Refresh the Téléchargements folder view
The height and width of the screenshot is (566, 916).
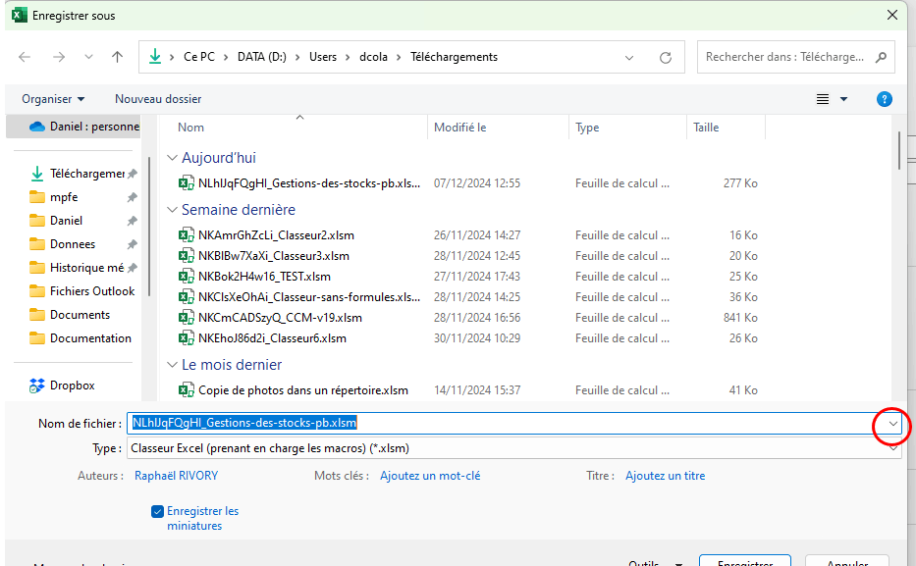tap(666, 58)
